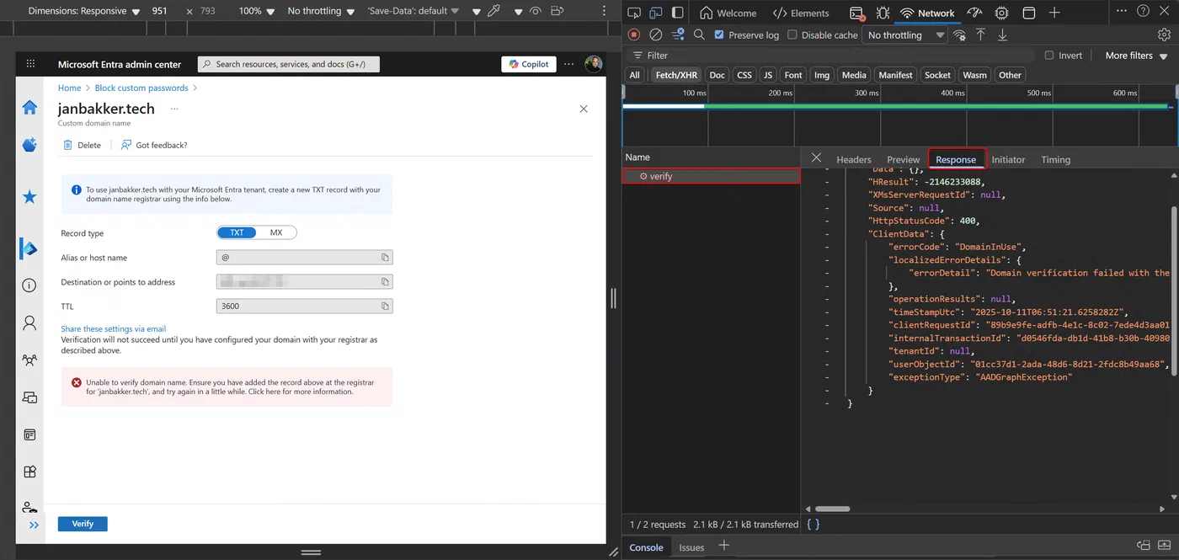Open the Users person icon in the sidebar

pyautogui.click(x=29, y=323)
